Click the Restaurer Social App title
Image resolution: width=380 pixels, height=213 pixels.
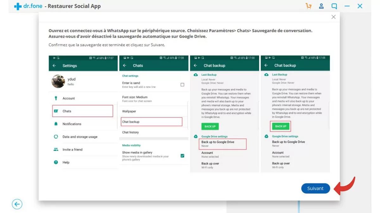[x=74, y=6]
